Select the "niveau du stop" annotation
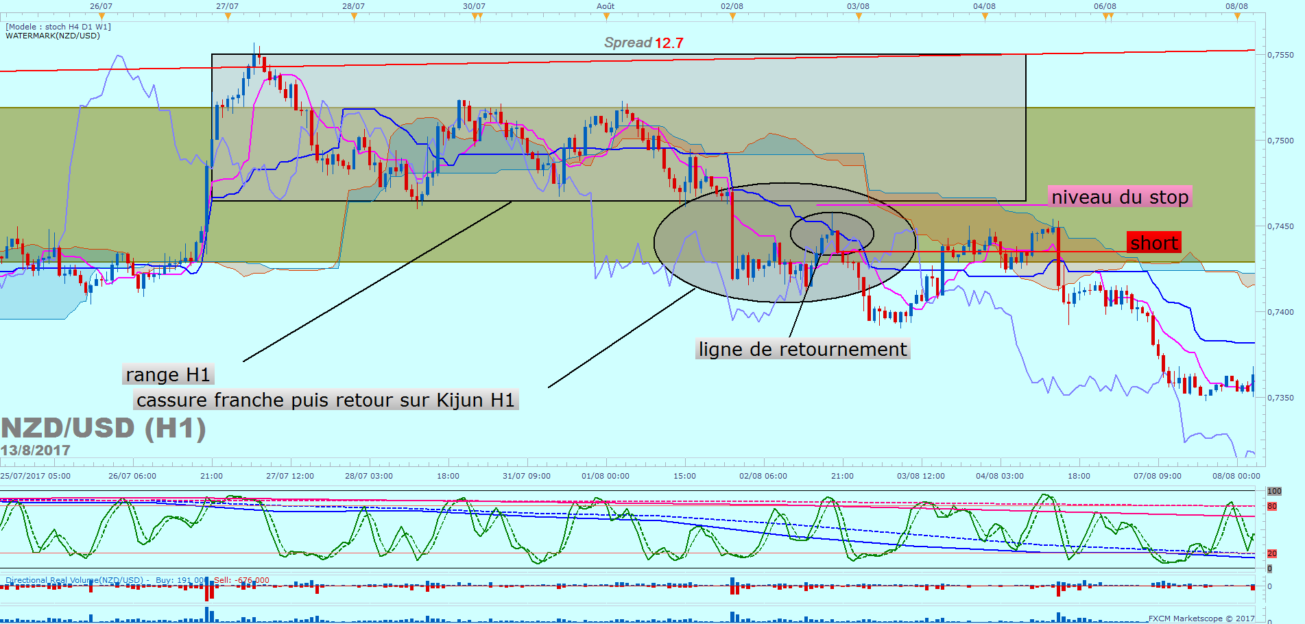This screenshot has width=1305, height=624. coord(1119,197)
